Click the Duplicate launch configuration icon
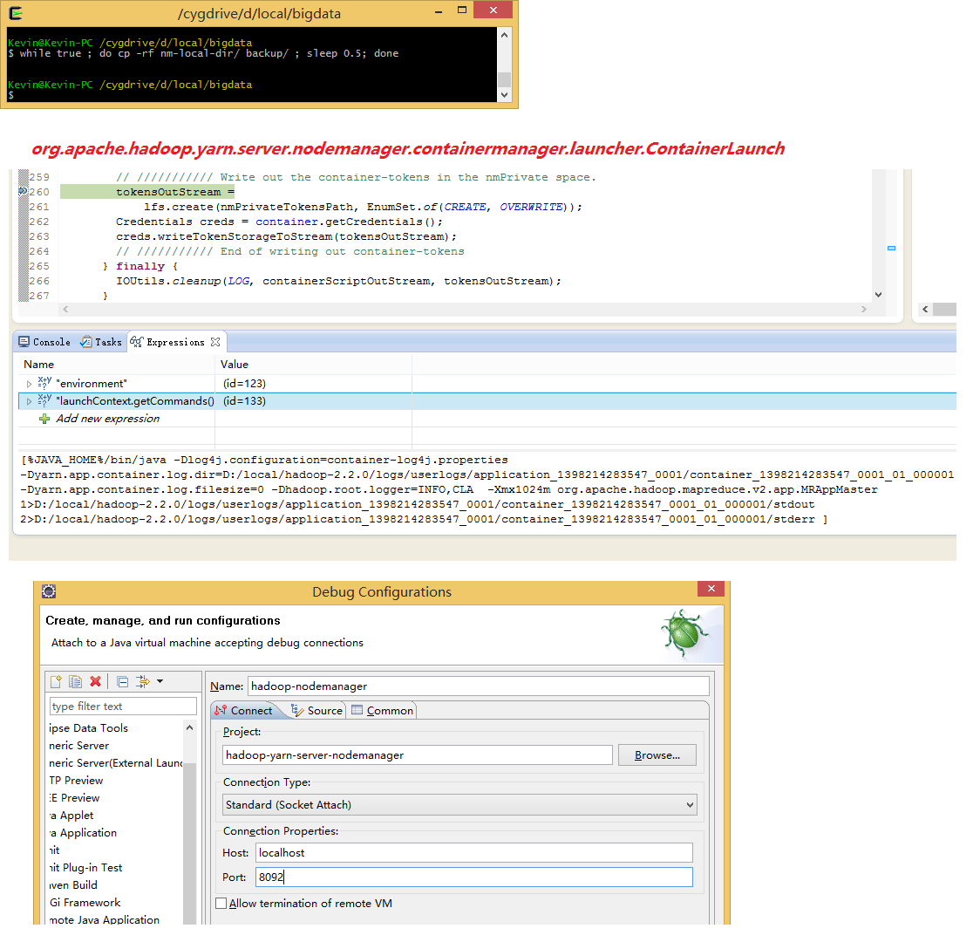Viewport: 980px width, 949px height. pyautogui.click(x=76, y=681)
